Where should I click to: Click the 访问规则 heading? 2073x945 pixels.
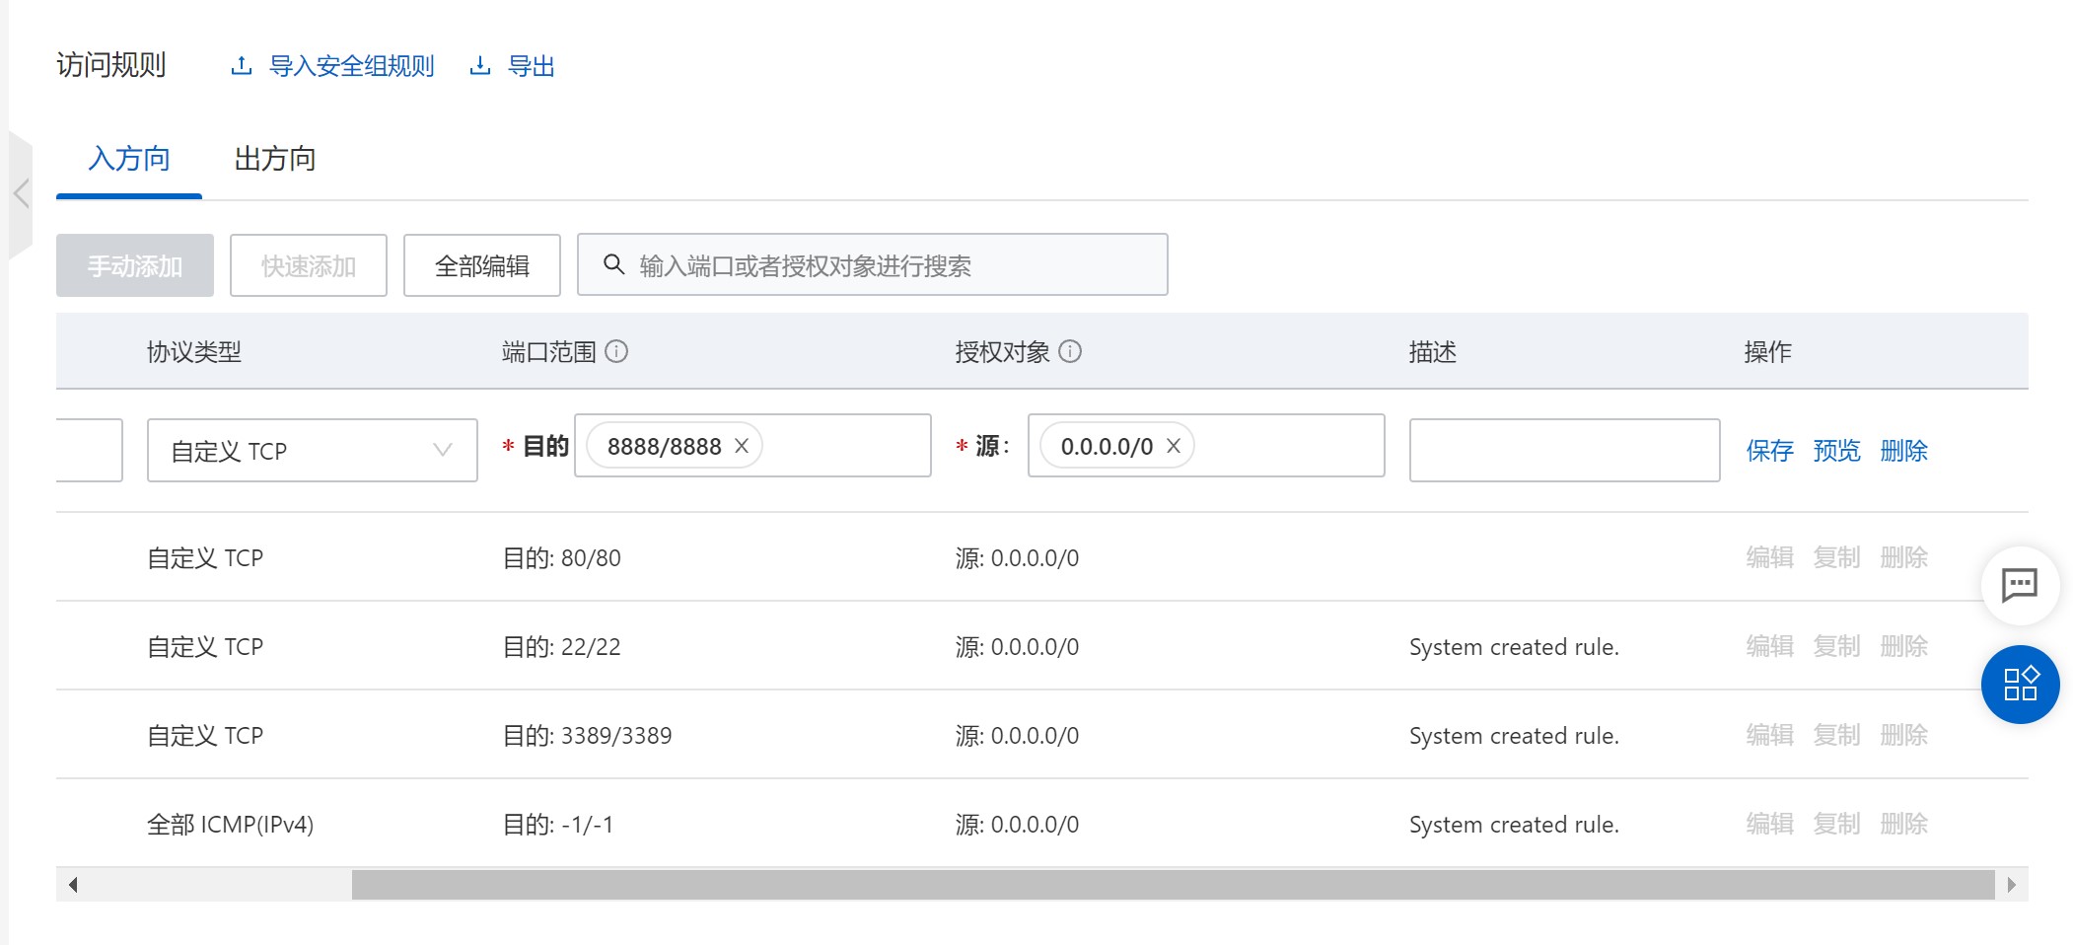(x=111, y=65)
